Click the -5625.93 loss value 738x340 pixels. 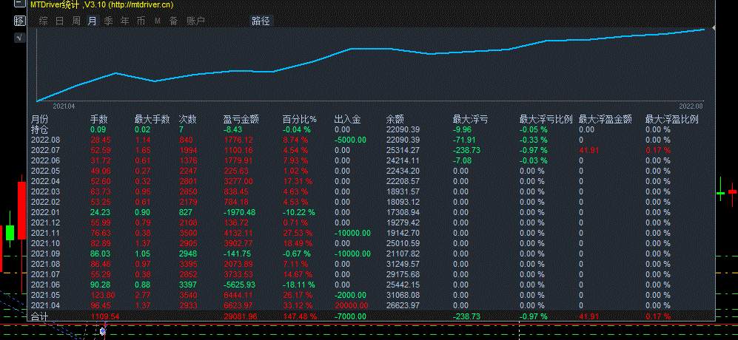tap(239, 285)
